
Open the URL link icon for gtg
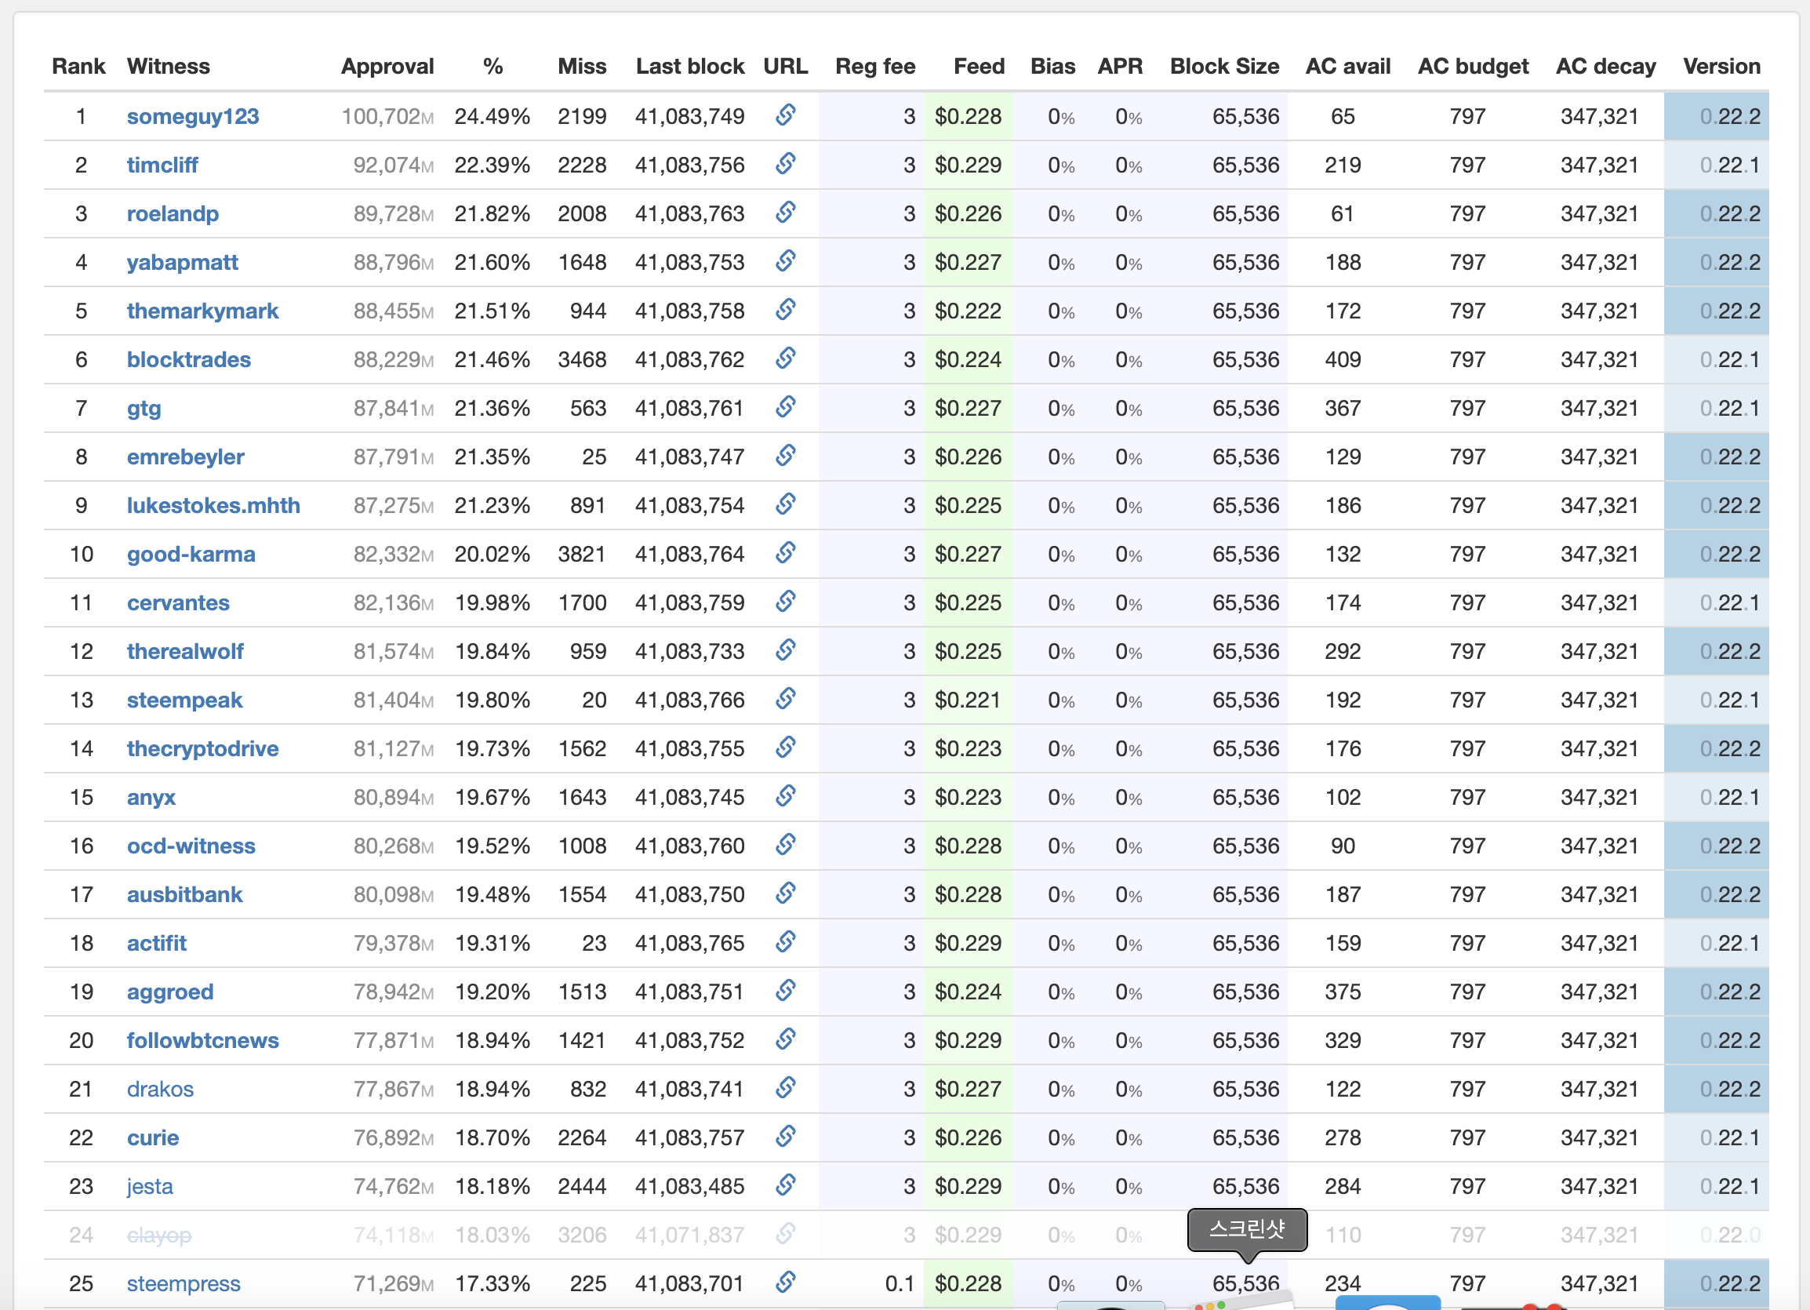[x=785, y=407]
